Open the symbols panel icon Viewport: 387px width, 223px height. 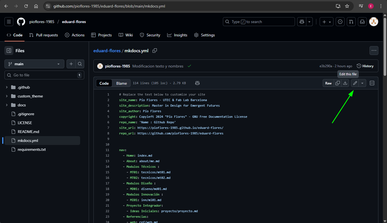(x=372, y=83)
